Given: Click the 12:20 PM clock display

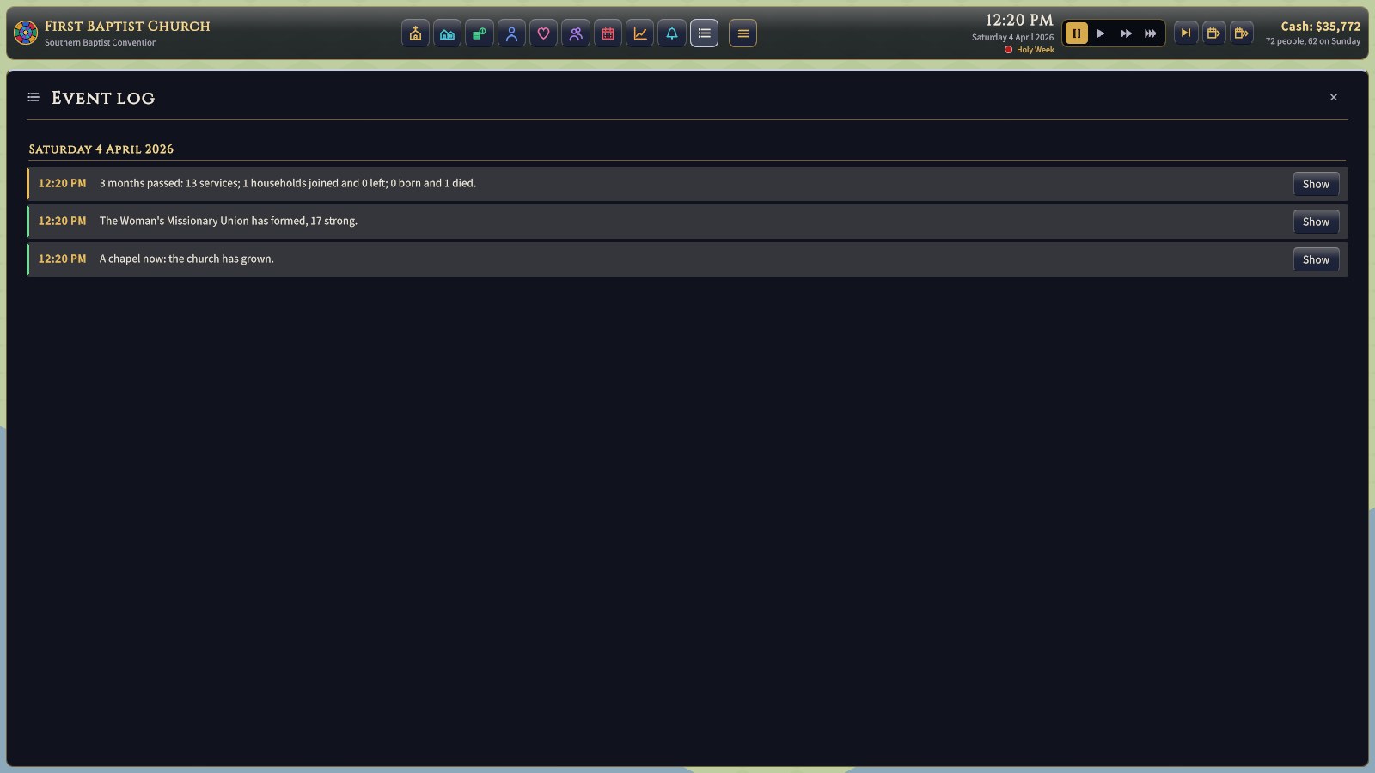Looking at the screenshot, I should [x=1019, y=21].
